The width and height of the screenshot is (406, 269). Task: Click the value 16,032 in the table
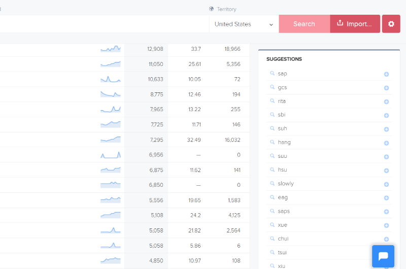[x=232, y=140]
